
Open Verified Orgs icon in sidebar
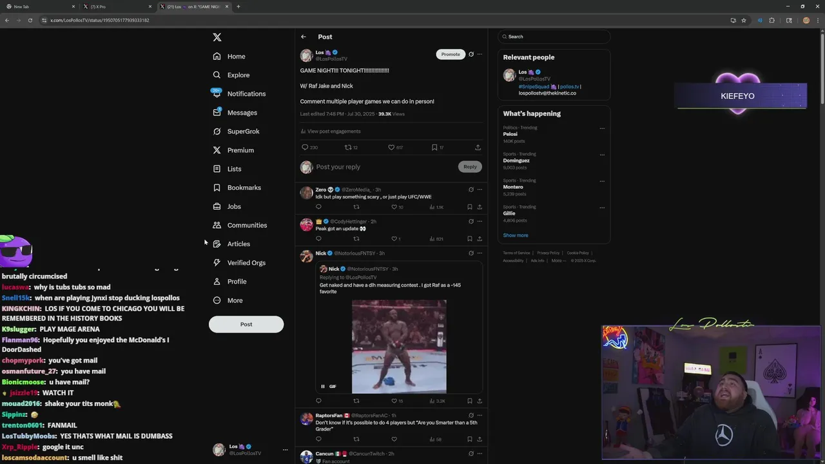(x=217, y=262)
